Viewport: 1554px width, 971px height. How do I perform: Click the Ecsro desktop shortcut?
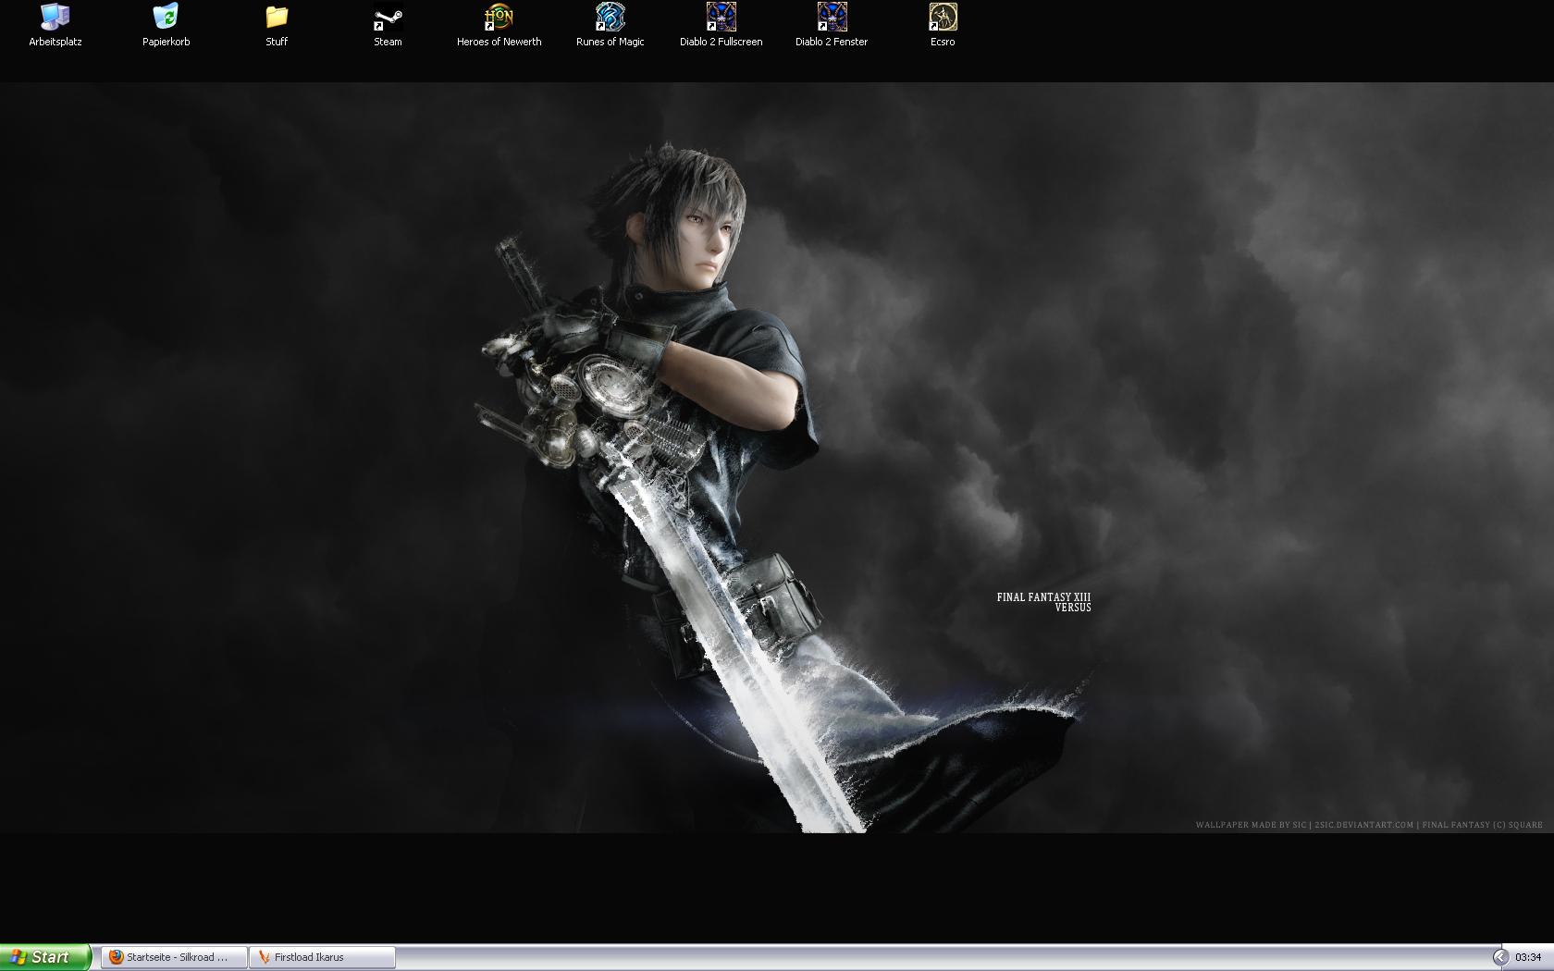[x=943, y=18]
